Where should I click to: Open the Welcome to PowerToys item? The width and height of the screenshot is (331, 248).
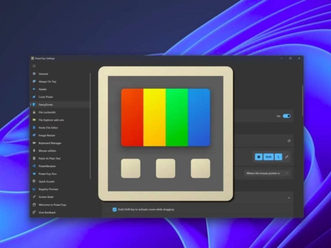point(52,205)
